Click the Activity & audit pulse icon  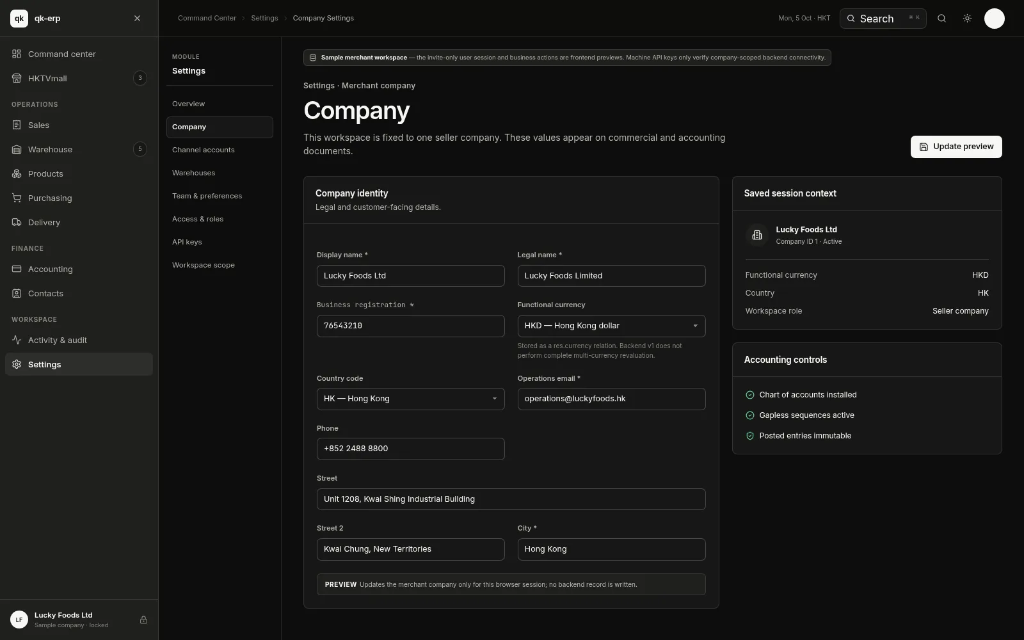17,340
